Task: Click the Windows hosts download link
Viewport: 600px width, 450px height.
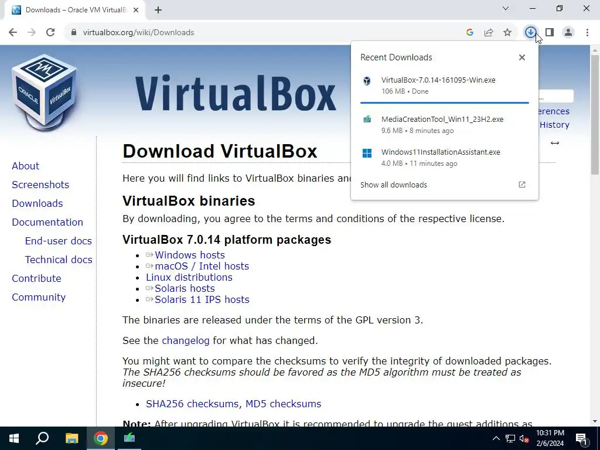Action: (x=189, y=255)
